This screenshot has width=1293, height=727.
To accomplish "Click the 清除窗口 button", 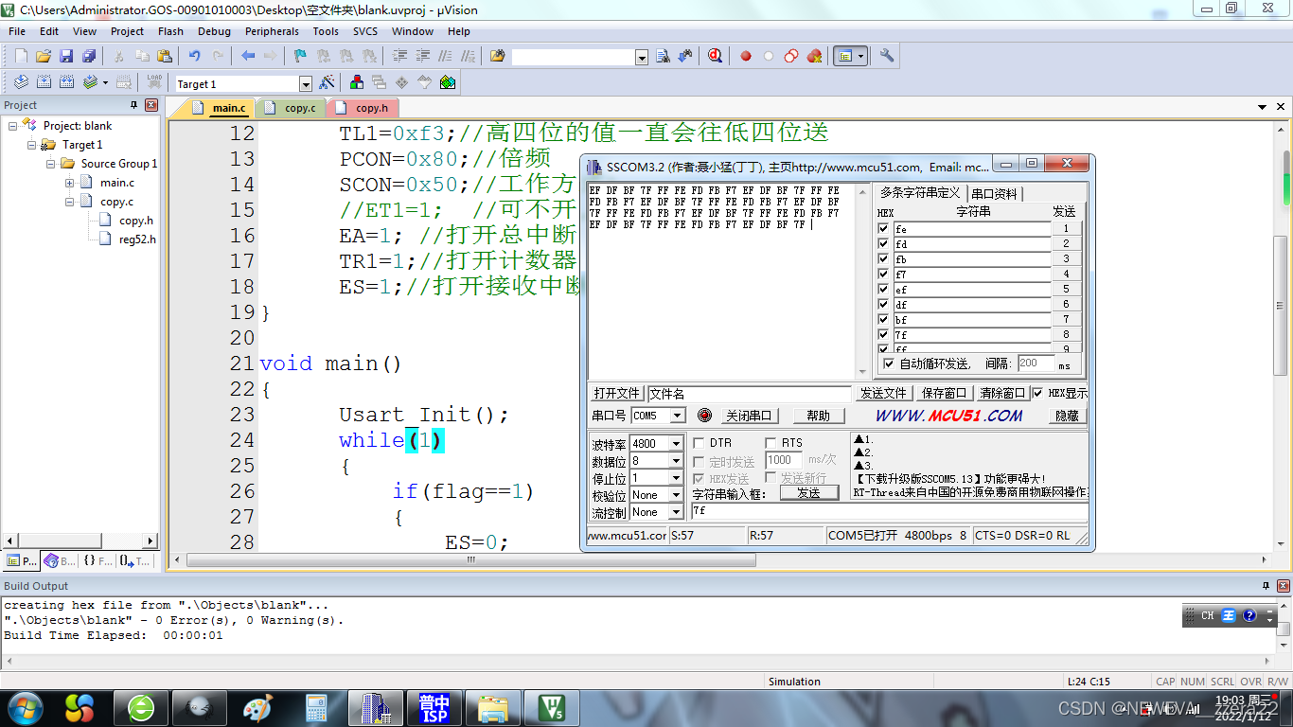I will (x=1002, y=393).
